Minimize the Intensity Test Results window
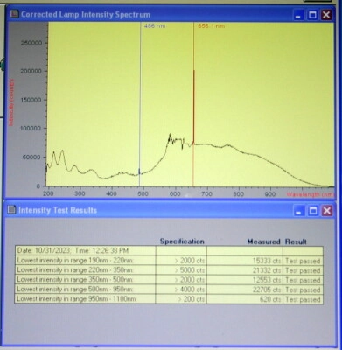 [298, 210]
